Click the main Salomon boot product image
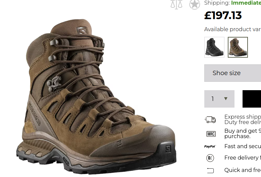The height and width of the screenshot is (177, 261). click(x=96, y=97)
